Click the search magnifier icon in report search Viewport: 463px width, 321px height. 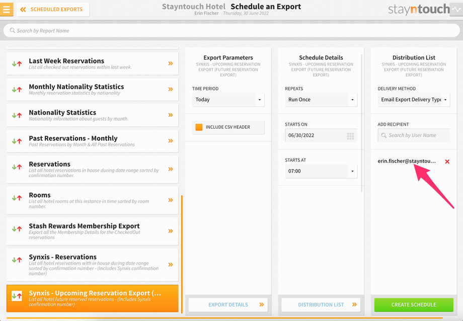click(13, 30)
